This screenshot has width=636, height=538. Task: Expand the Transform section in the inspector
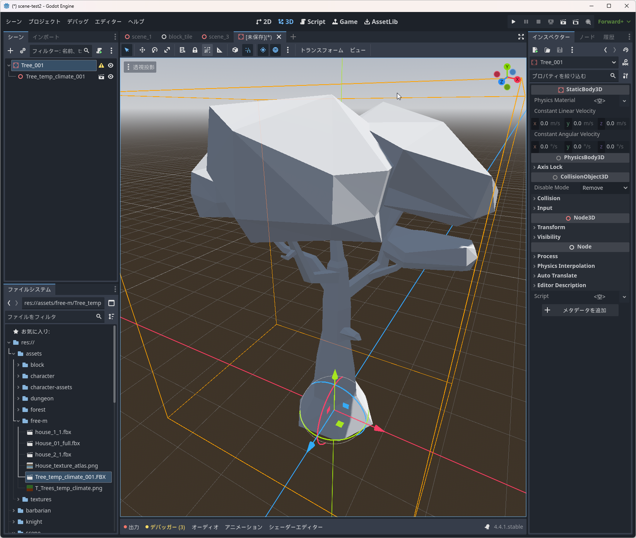[551, 227]
